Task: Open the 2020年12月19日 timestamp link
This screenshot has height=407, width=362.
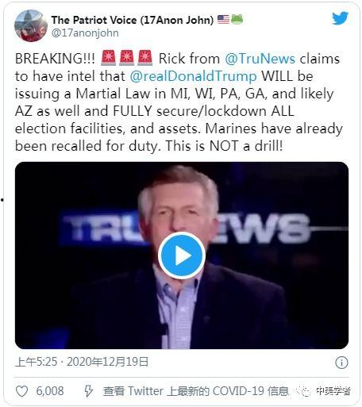Action: point(107,362)
